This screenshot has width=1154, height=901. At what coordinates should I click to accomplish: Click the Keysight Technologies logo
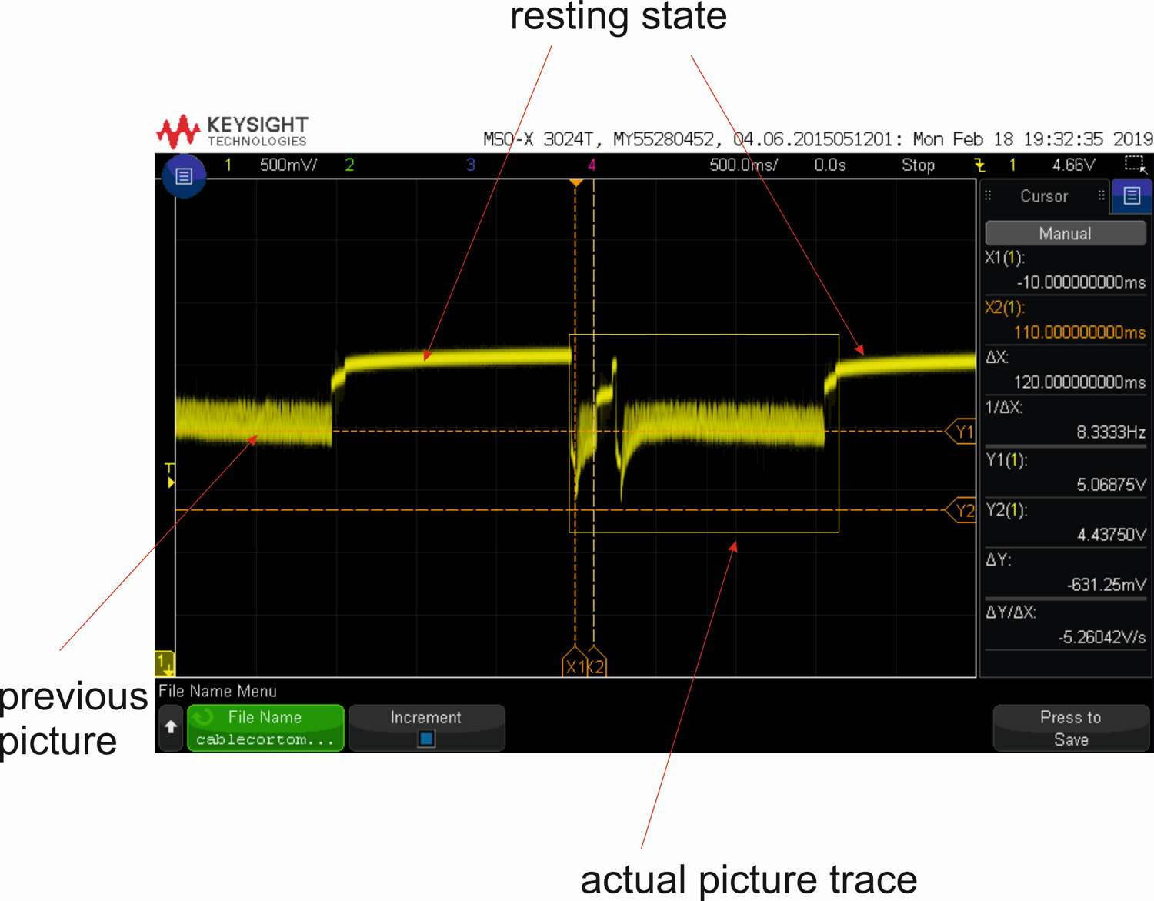tap(232, 132)
